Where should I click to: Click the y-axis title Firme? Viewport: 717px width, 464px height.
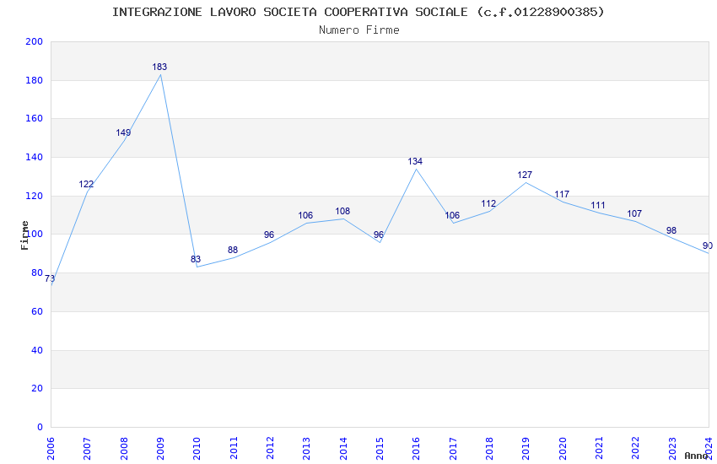pos(24,235)
